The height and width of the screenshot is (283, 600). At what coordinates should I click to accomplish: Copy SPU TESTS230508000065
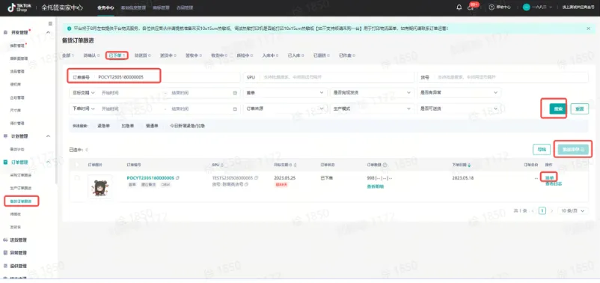[x=257, y=178]
